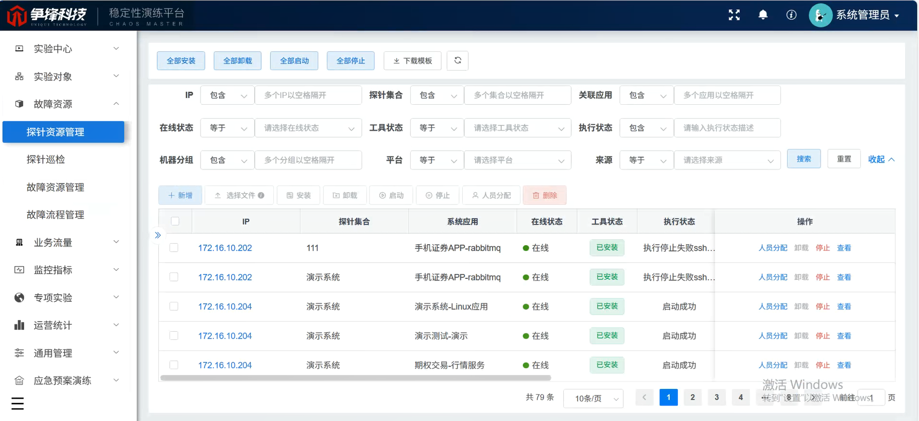Image resolution: width=919 pixels, height=421 pixels.
Task: Go to page 4
Action: click(741, 397)
